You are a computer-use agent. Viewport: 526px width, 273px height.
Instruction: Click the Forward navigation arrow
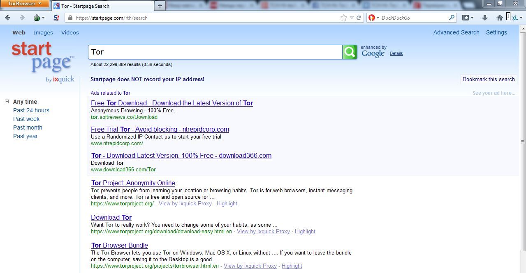(22, 18)
